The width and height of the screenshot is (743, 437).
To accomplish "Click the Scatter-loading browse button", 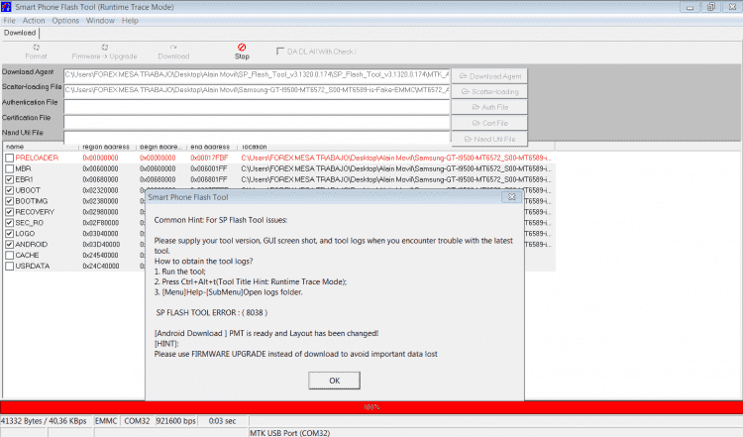I will pos(489,91).
